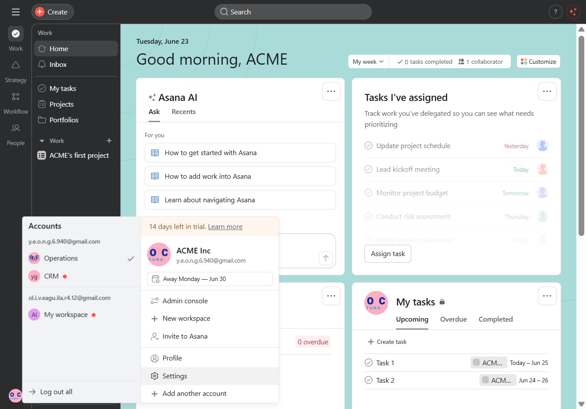Click the plus icon beside Work section

pos(109,141)
